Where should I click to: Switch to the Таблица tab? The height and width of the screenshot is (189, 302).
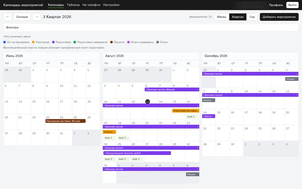click(73, 5)
